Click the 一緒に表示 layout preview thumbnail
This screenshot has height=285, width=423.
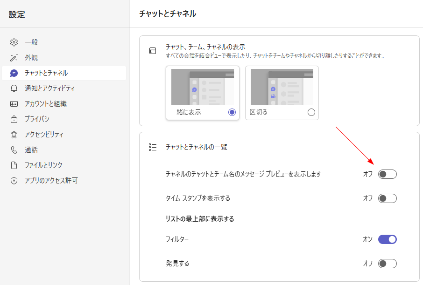pyautogui.click(x=203, y=87)
